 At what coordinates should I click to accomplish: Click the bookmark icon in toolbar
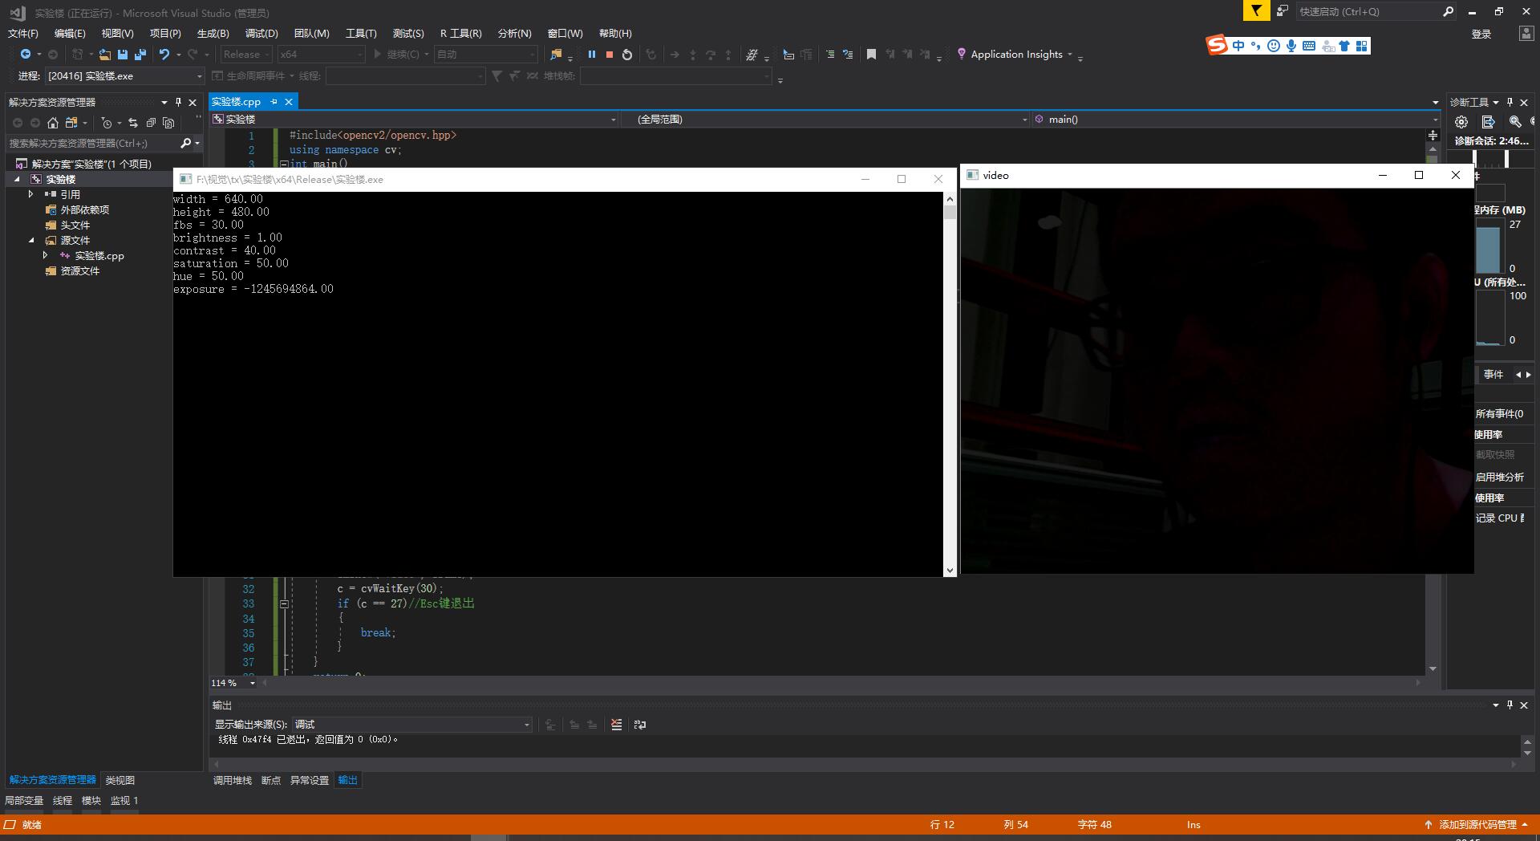click(871, 55)
